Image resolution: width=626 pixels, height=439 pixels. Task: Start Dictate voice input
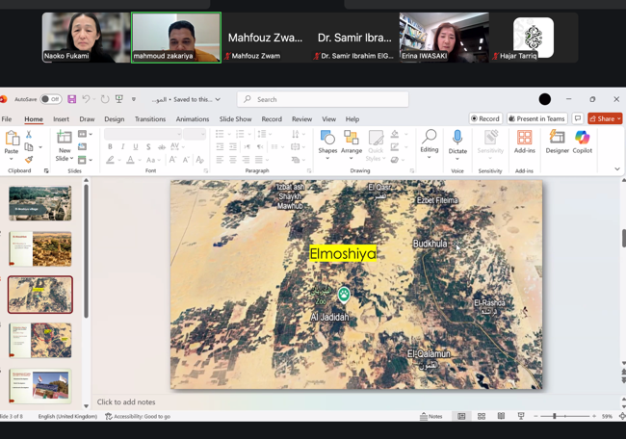pyautogui.click(x=457, y=142)
